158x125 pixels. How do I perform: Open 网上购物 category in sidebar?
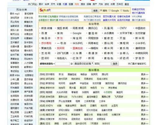[15, 22]
